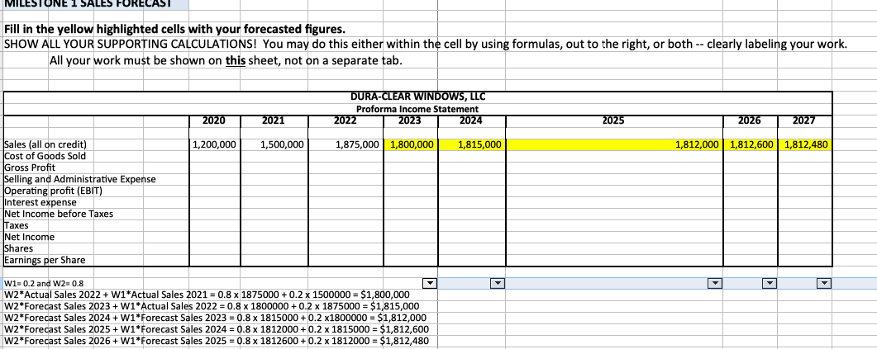Click the 1,500,000 sales cell
The image size is (877, 349).
tap(274, 144)
